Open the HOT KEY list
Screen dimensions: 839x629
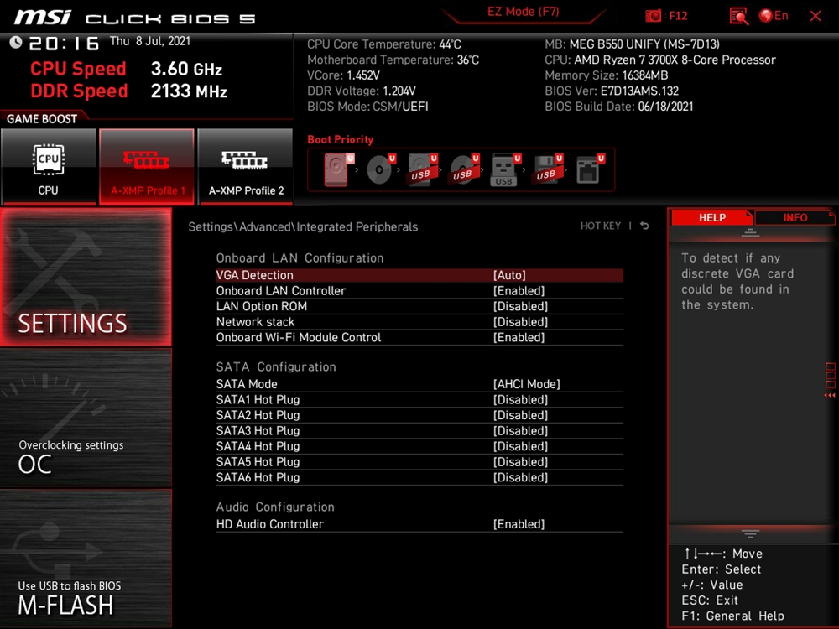[x=601, y=226]
